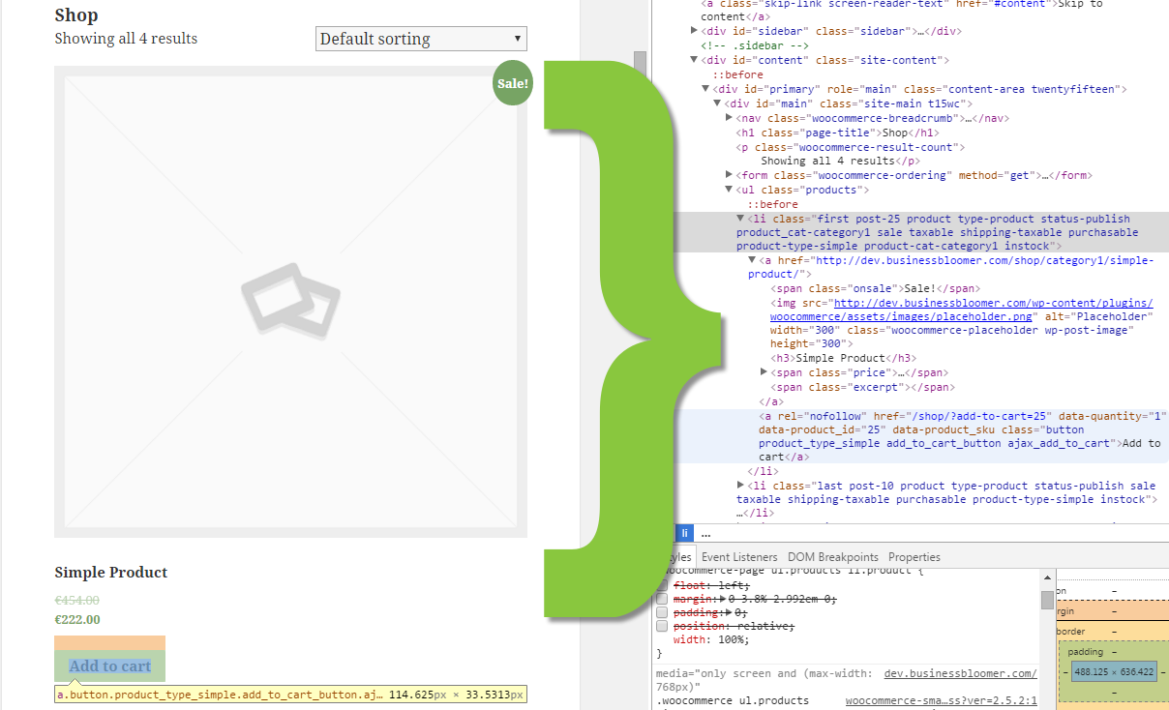Click the Styles pane scrollbar thumb
1169x710 pixels.
pyautogui.click(x=1047, y=600)
